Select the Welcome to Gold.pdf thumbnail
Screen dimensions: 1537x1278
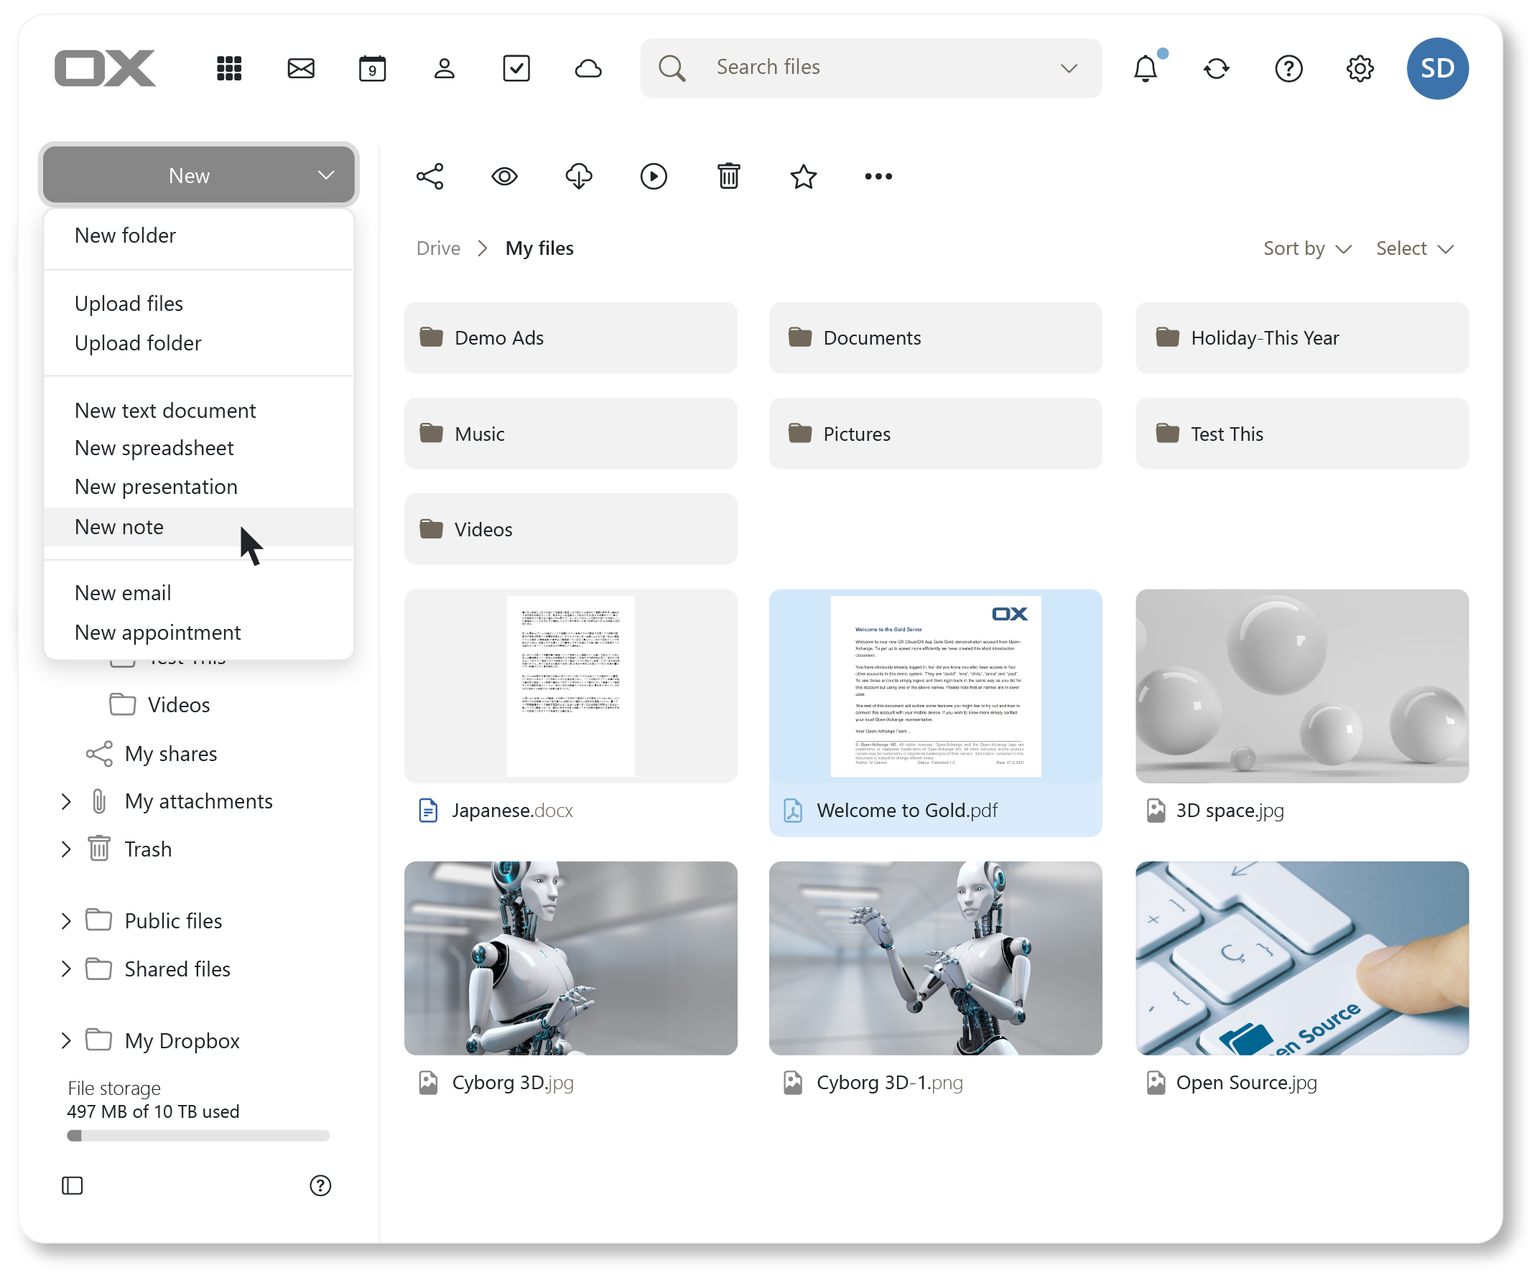(935, 686)
